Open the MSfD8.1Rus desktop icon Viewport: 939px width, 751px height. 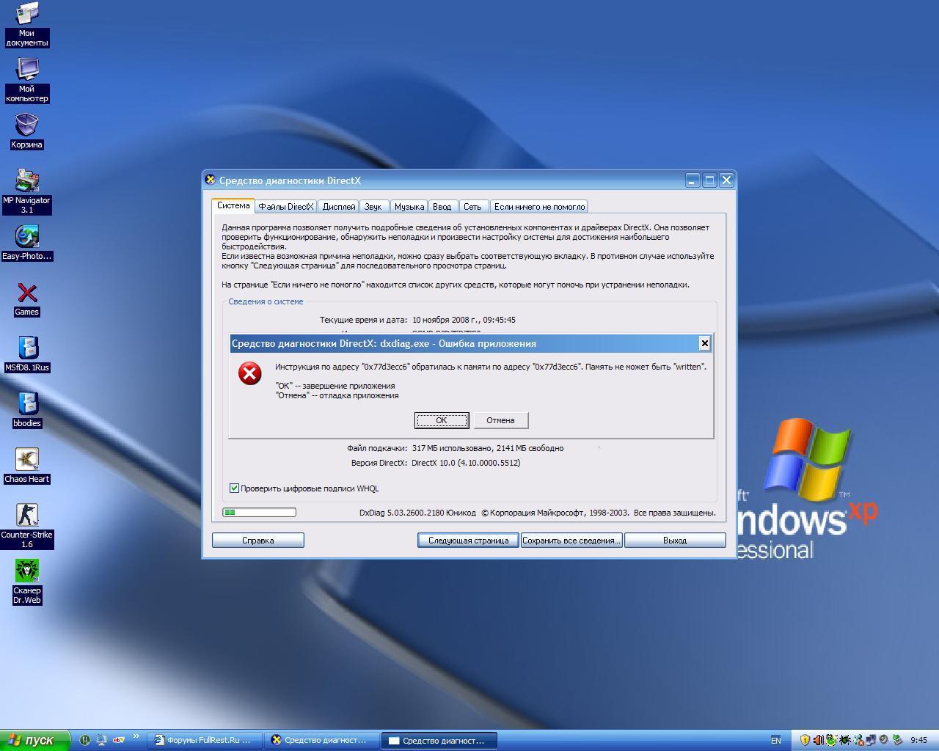coord(27,355)
